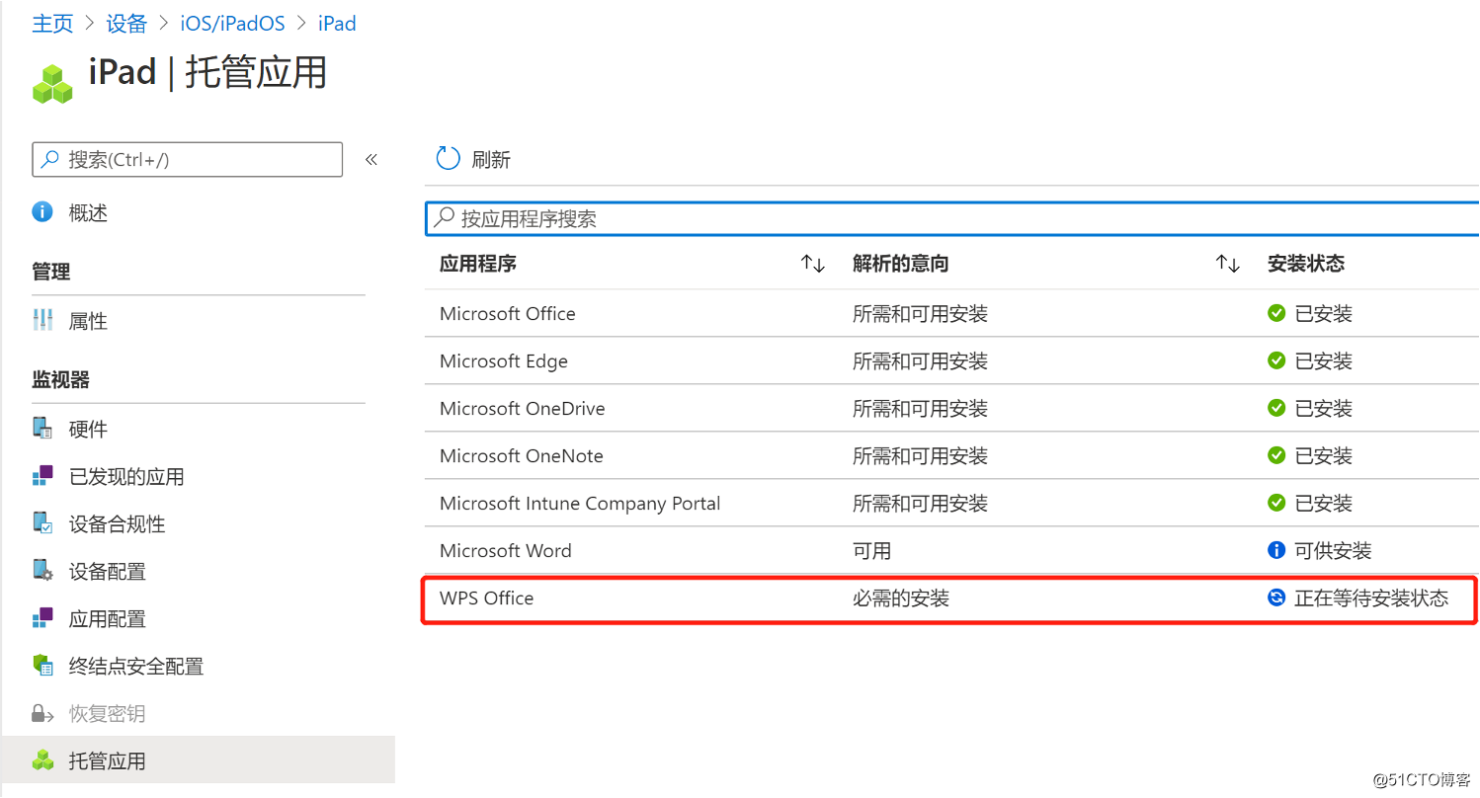Click the refresh icon beside 刷新

tap(448, 159)
